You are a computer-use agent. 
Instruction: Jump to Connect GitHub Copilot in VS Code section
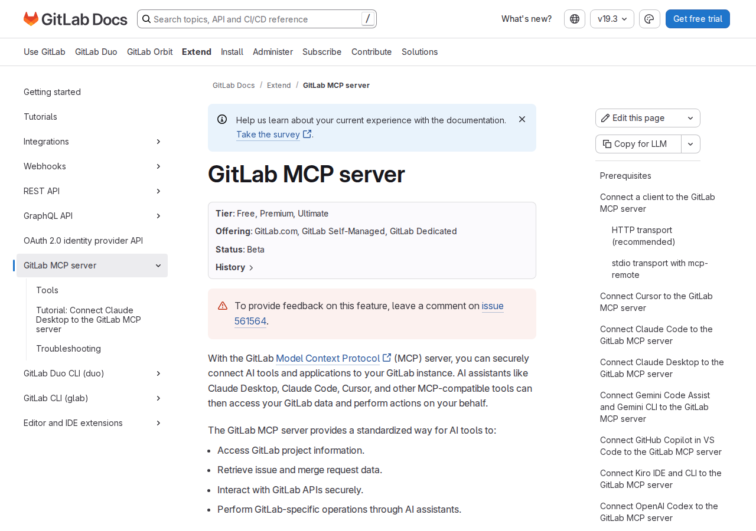tap(661, 446)
